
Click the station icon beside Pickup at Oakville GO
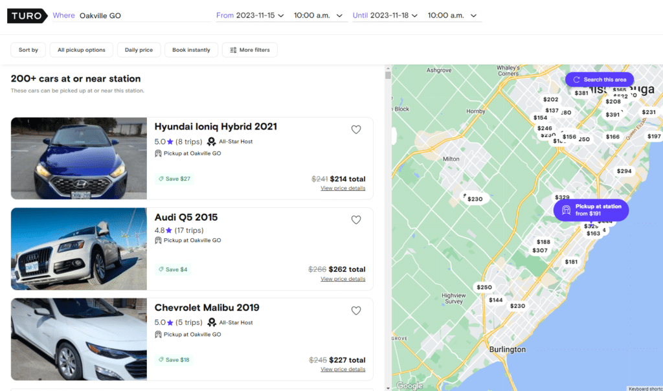click(158, 153)
